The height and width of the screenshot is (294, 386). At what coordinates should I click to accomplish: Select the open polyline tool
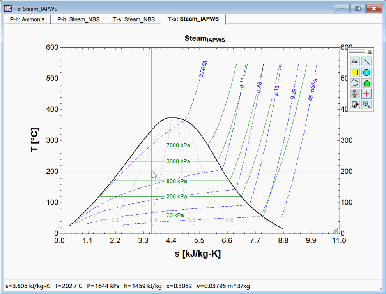[x=355, y=83]
